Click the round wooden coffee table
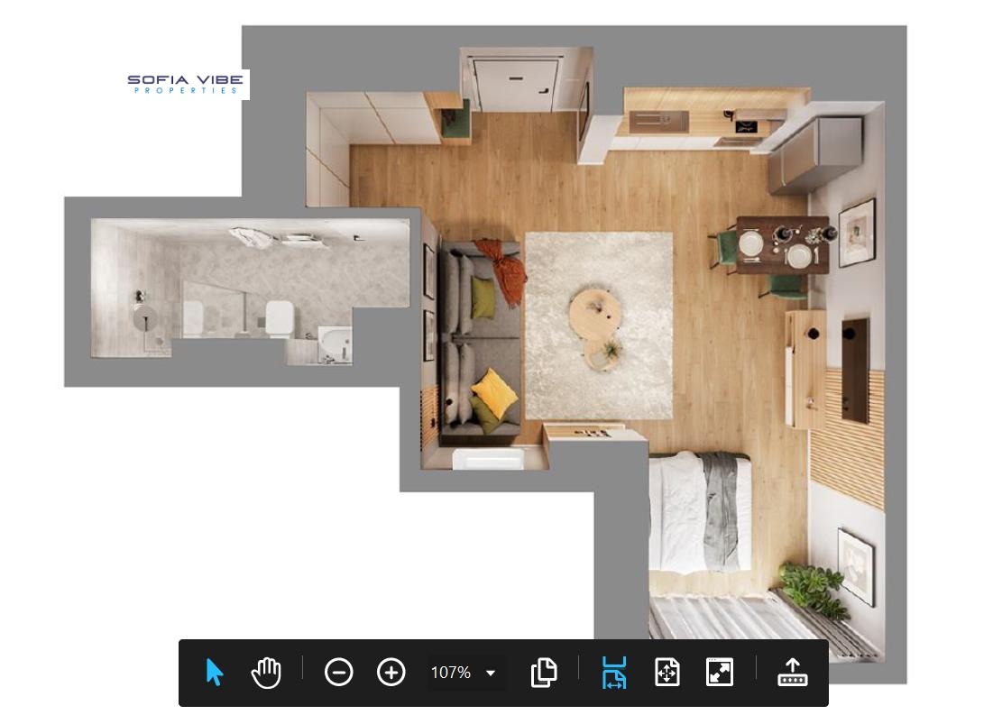The width and height of the screenshot is (993, 715). tap(594, 313)
